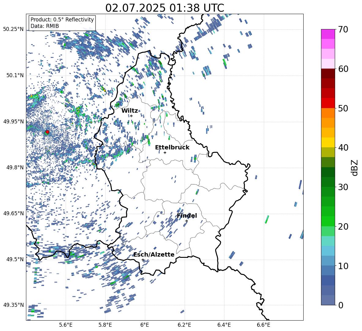Click the 0 colorbar tick label
Viewport: 362px width, 331px height.
(x=341, y=305)
